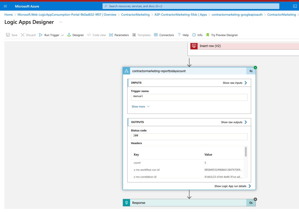Screen dimensions: 299x213
Task: Open Templates from toolbar
Action: (142, 35)
